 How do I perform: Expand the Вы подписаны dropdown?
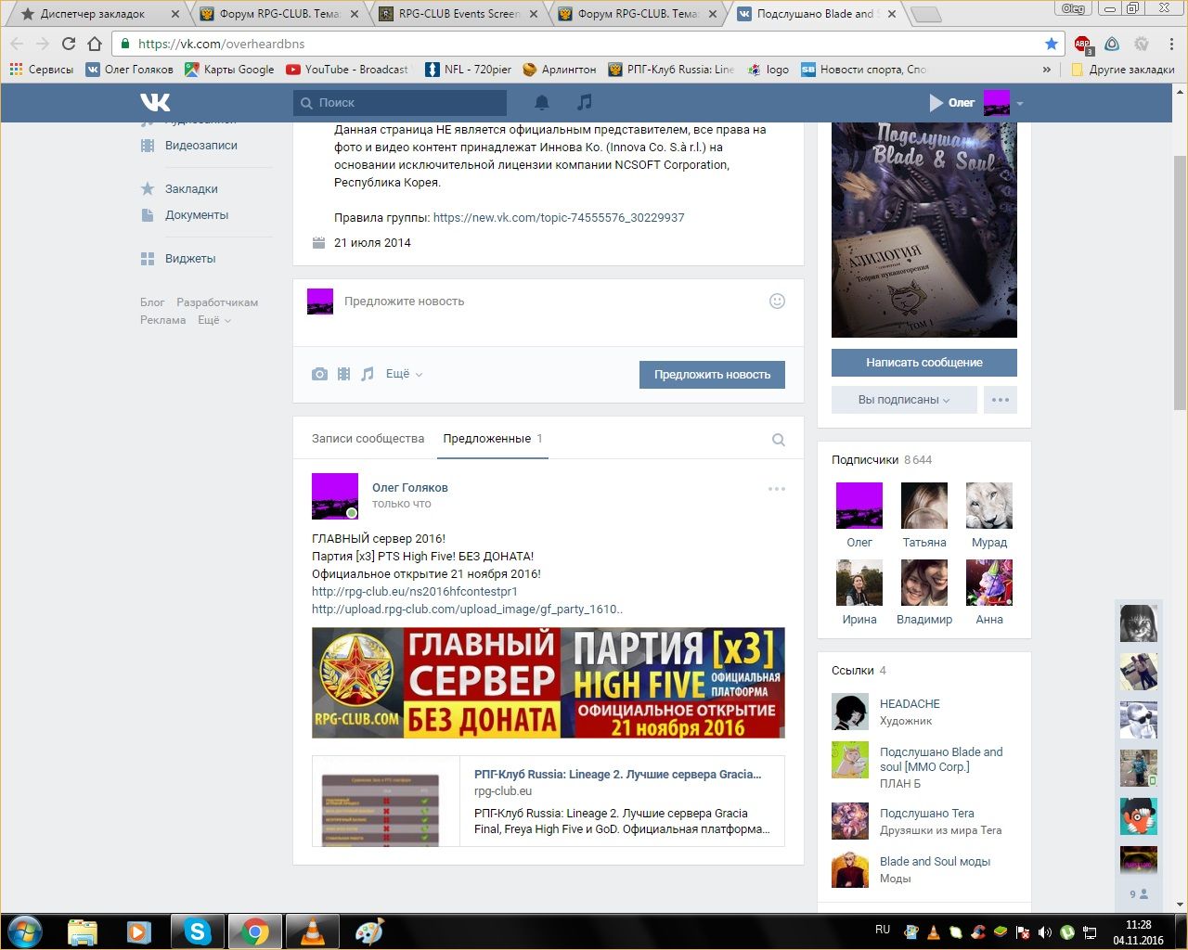pyautogui.click(x=904, y=400)
